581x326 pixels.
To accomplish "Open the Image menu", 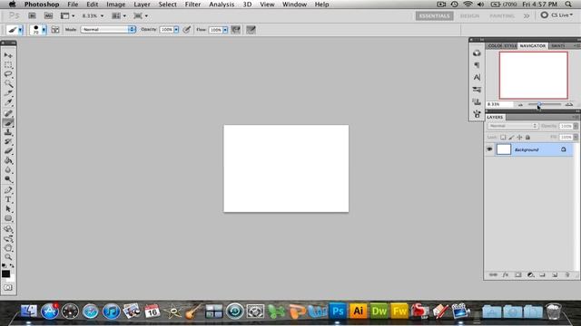I will (115, 5).
